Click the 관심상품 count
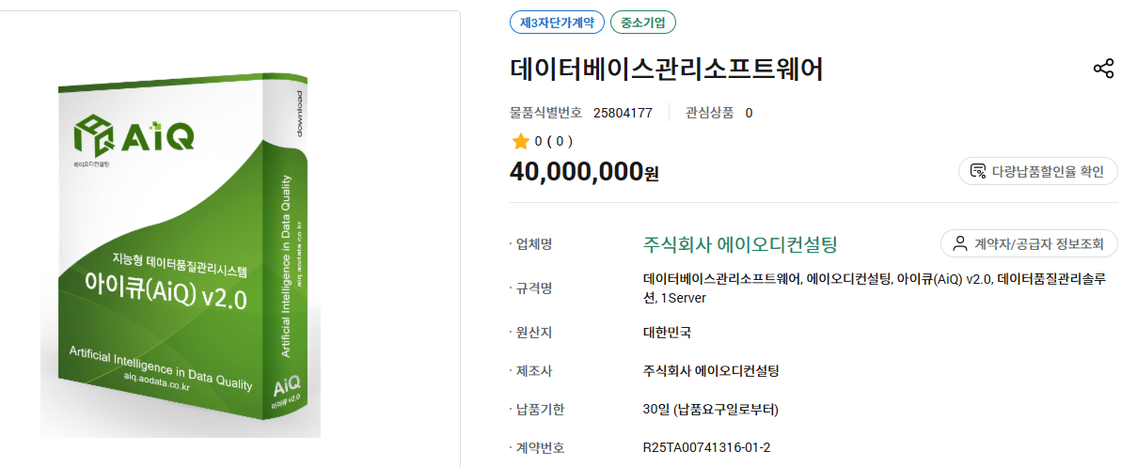The width and height of the screenshot is (1137, 467). point(749,114)
